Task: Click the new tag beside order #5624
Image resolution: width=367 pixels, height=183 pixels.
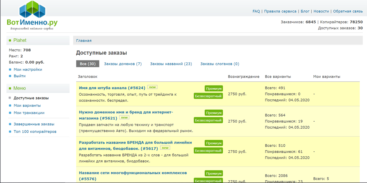Action: tap(152, 87)
